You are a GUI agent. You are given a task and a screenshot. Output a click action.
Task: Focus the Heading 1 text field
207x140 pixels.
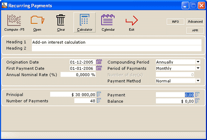click(x=117, y=42)
